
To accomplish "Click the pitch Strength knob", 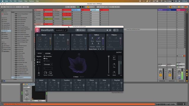I will click(50, 73).
